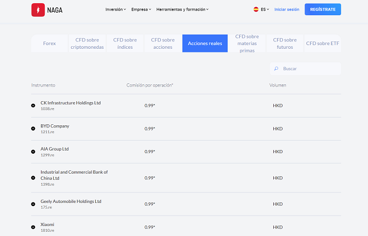Switch to CFD sobre criptomonedas tab
This screenshot has width=368, height=236.
[87, 44]
